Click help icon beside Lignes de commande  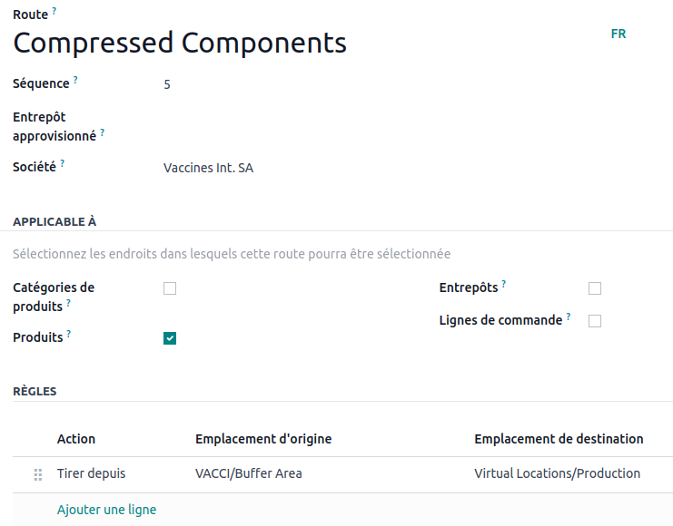pyautogui.click(x=569, y=317)
